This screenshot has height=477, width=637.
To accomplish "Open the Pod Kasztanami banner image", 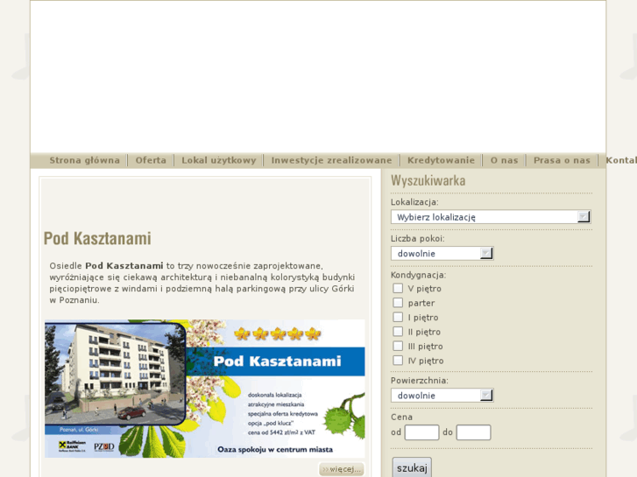I will 205,389.
